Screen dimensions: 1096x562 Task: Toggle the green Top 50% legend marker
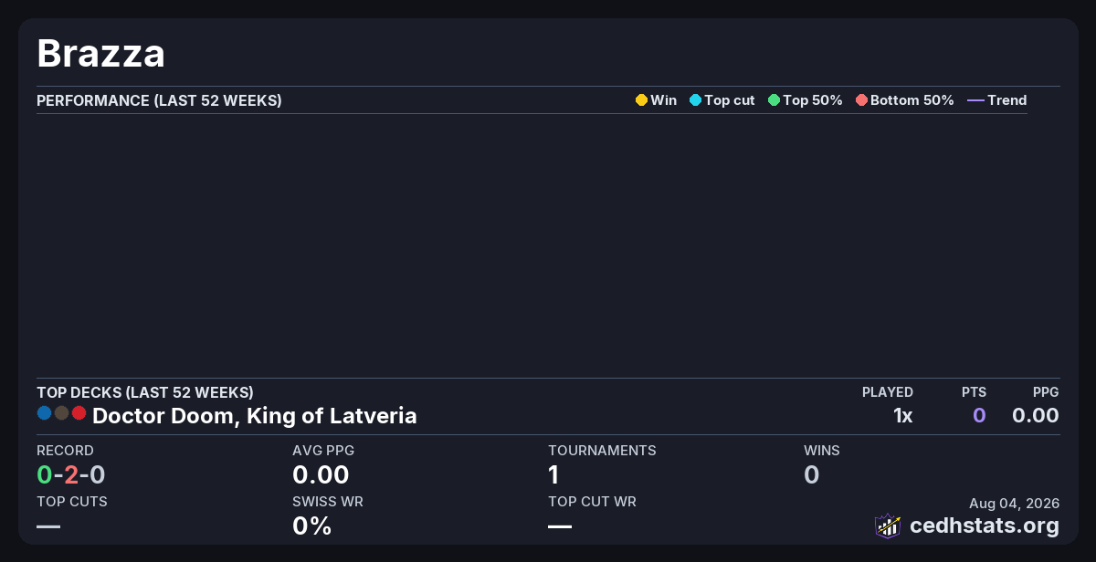pos(774,100)
